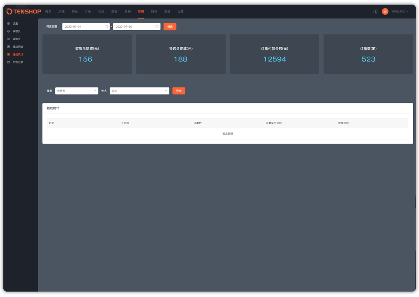419x297 pixels.
Task: Click the TENSHOP logo
Action: (x=24, y=11)
